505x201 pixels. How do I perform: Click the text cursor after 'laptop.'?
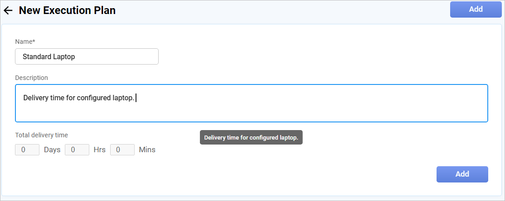pyautogui.click(x=136, y=98)
